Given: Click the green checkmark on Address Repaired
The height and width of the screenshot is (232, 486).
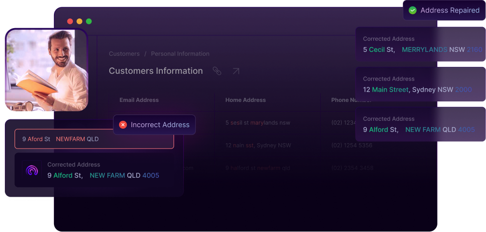Looking at the screenshot, I should pos(413,10).
